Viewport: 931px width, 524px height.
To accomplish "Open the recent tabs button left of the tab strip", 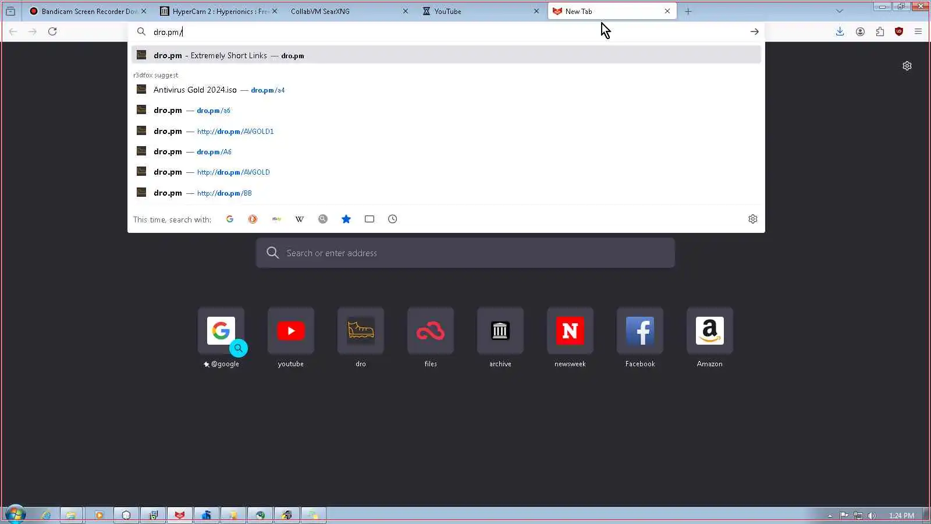I will pyautogui.click(x=10, y=11).
